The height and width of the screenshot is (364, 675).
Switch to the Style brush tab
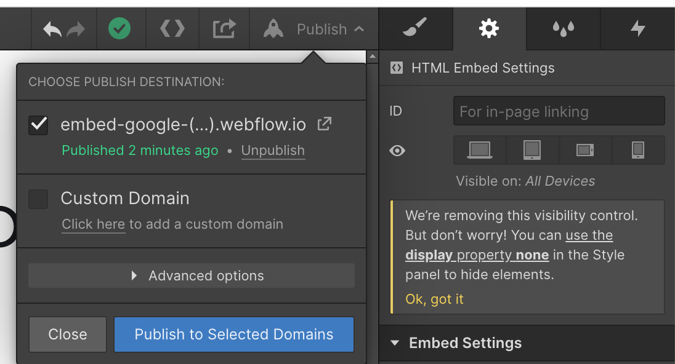click(x=415, y=28)
